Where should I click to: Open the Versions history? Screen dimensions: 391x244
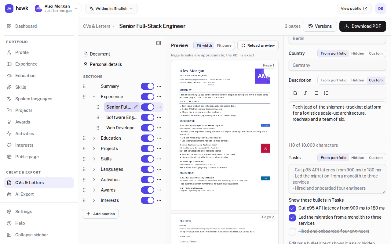(x=320, y=26)
